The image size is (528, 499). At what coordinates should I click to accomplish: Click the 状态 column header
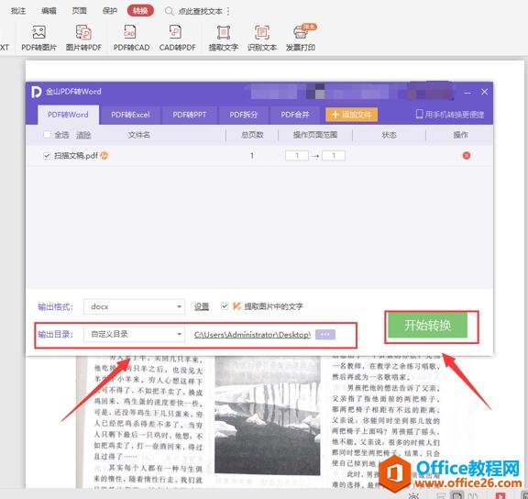point(389,135)
